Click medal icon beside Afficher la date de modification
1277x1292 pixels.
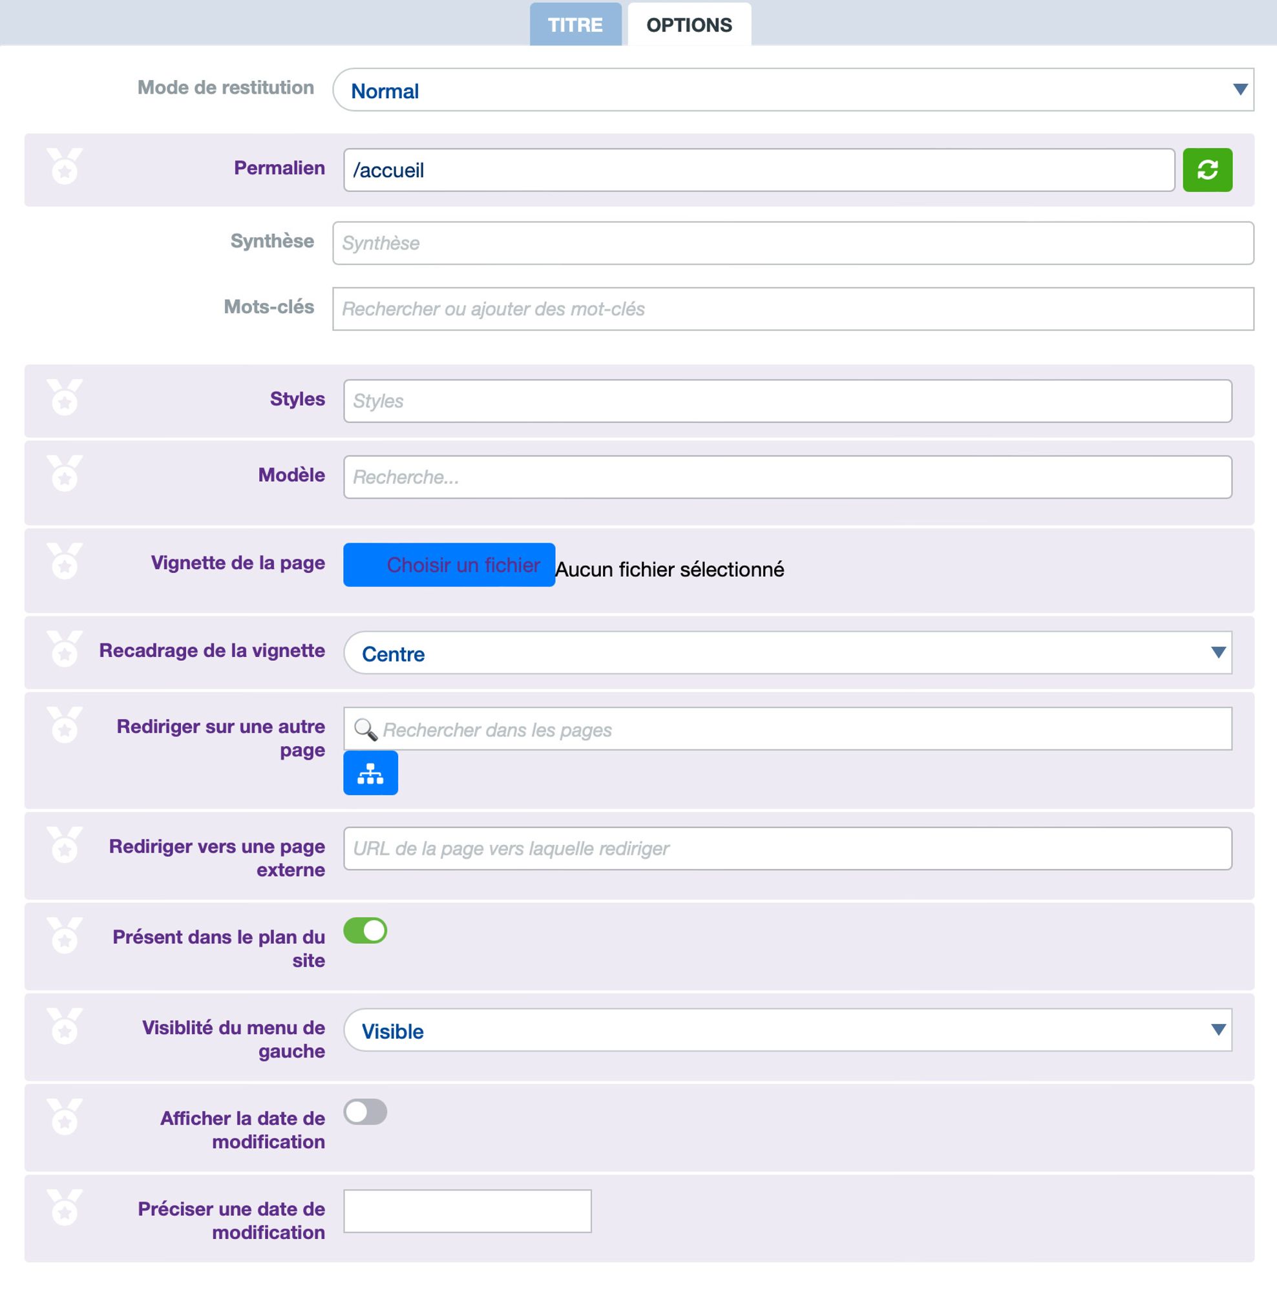coord(65,1117)
